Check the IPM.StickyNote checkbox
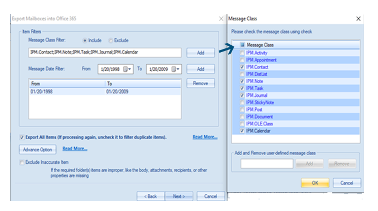This screenshot has width=378, height=211. 242,103
